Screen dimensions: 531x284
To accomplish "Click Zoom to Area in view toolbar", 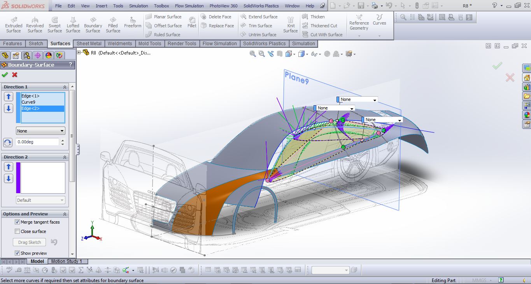I will (x=262, y=54).
